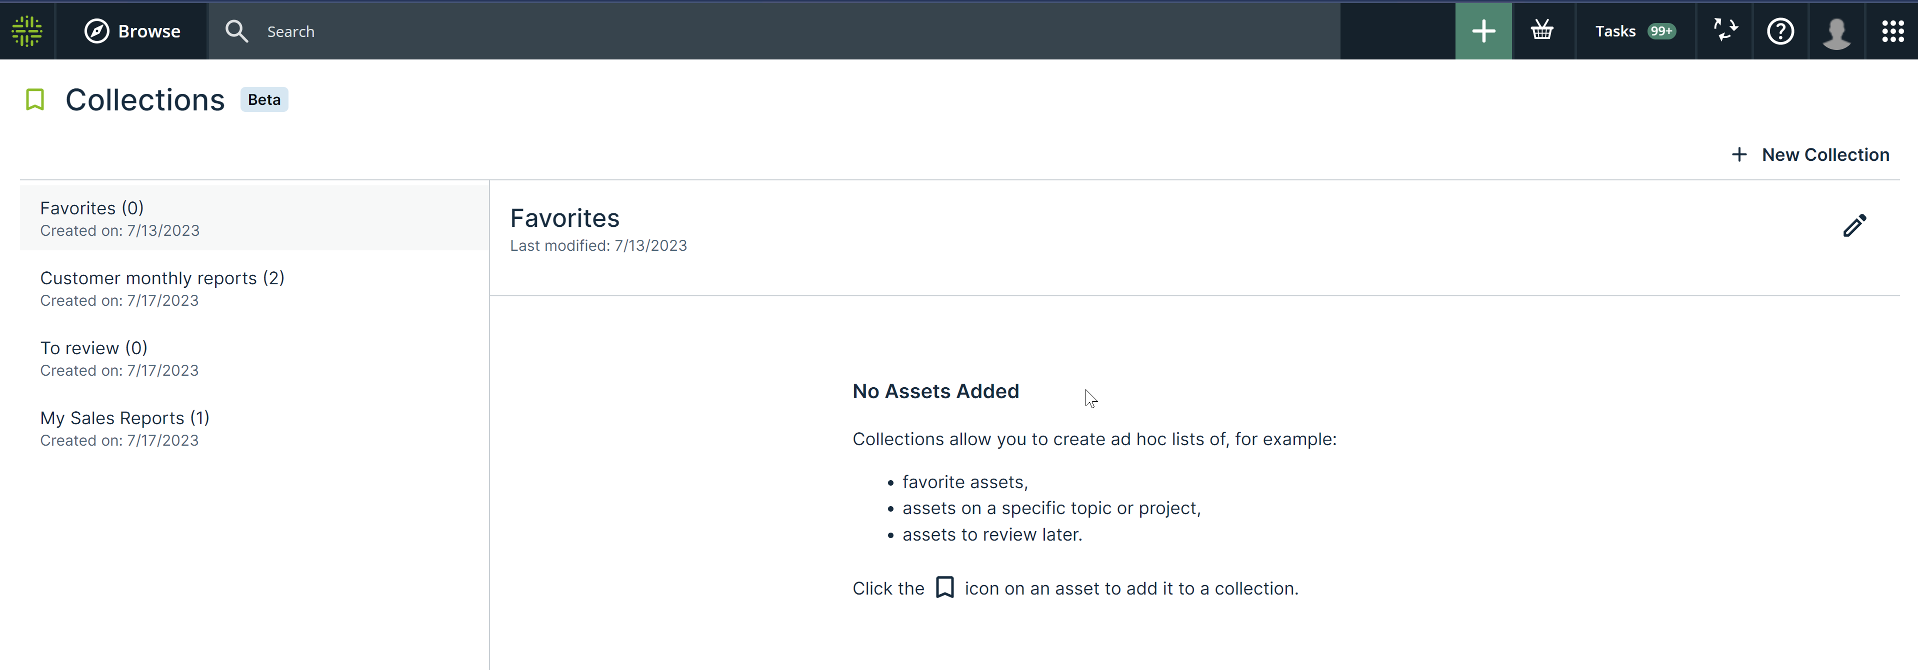
Task: Edit Favorites with the pencil icon
Action: coord(1854,225)
